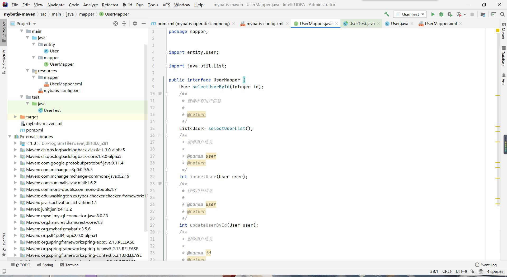Toggle the Structure tool window sidebar

pyautogui.click(x=4, y=61)
